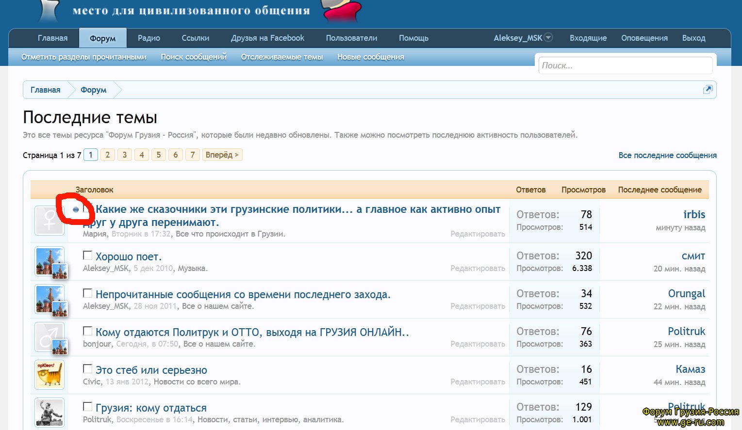Image resolution: width=742 pixels, height=430 pixels.
Task: Click into the Поиск search field
Action: click(625, 65)
